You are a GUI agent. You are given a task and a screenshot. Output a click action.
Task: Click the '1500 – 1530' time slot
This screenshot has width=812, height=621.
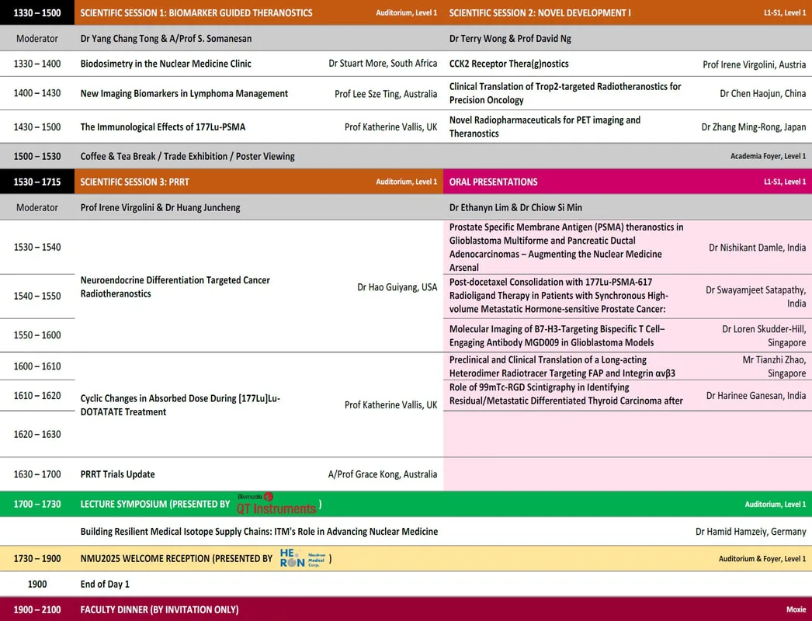[x=37, y=156]
